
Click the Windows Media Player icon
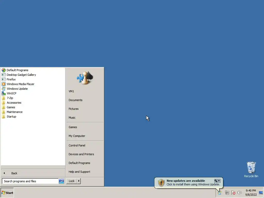pyautogui.click(x=4, y=84)
